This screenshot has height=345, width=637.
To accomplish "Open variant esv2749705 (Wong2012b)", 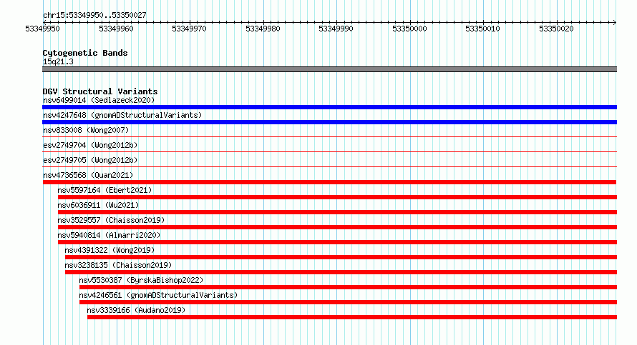I will [90, 160].
